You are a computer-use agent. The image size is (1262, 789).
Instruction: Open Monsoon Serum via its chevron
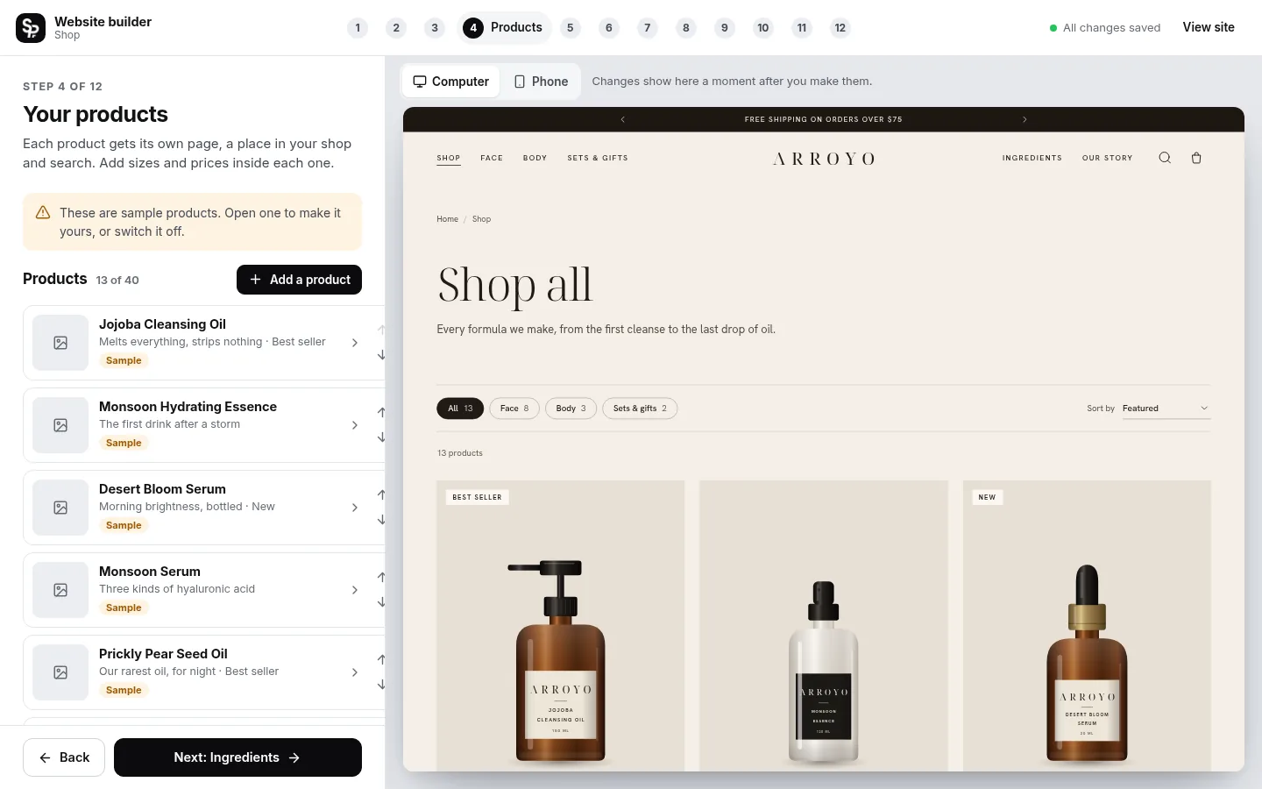[x=355, y=590]
